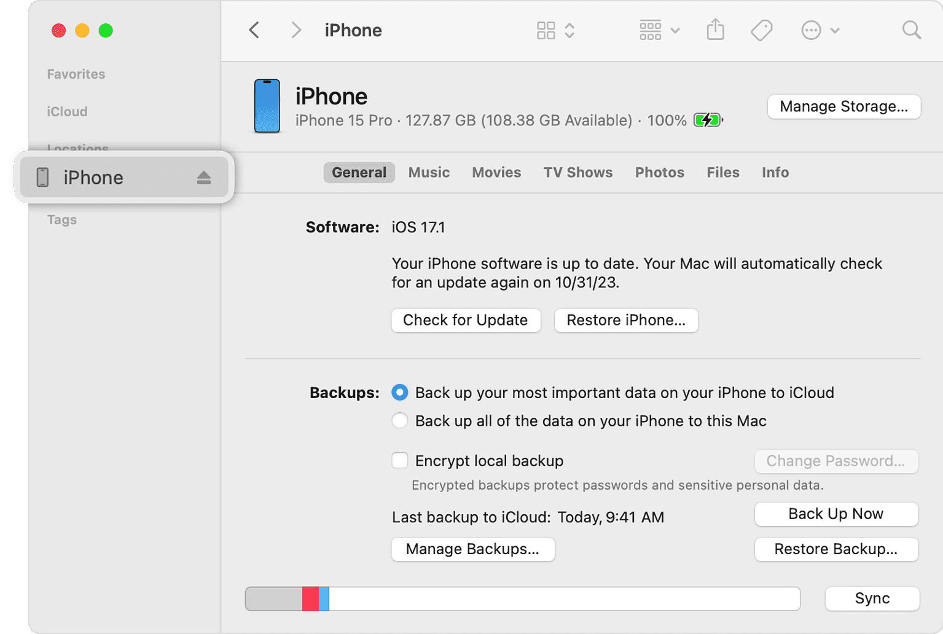Click the storage usage bar

[x=522, y=598]
